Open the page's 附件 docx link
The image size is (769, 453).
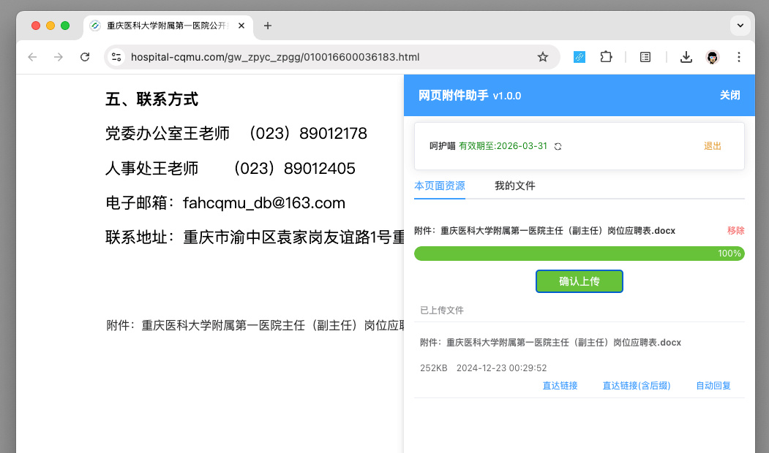click(255, 325)
